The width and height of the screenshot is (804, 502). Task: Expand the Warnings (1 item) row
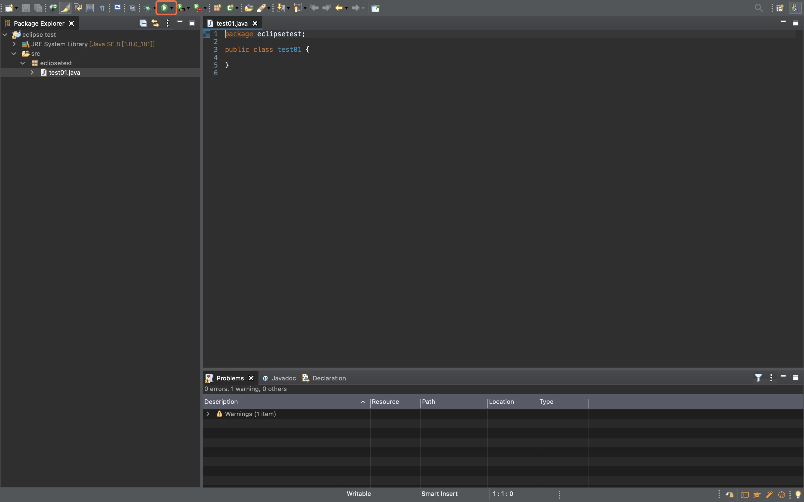[x=208, y=414]
